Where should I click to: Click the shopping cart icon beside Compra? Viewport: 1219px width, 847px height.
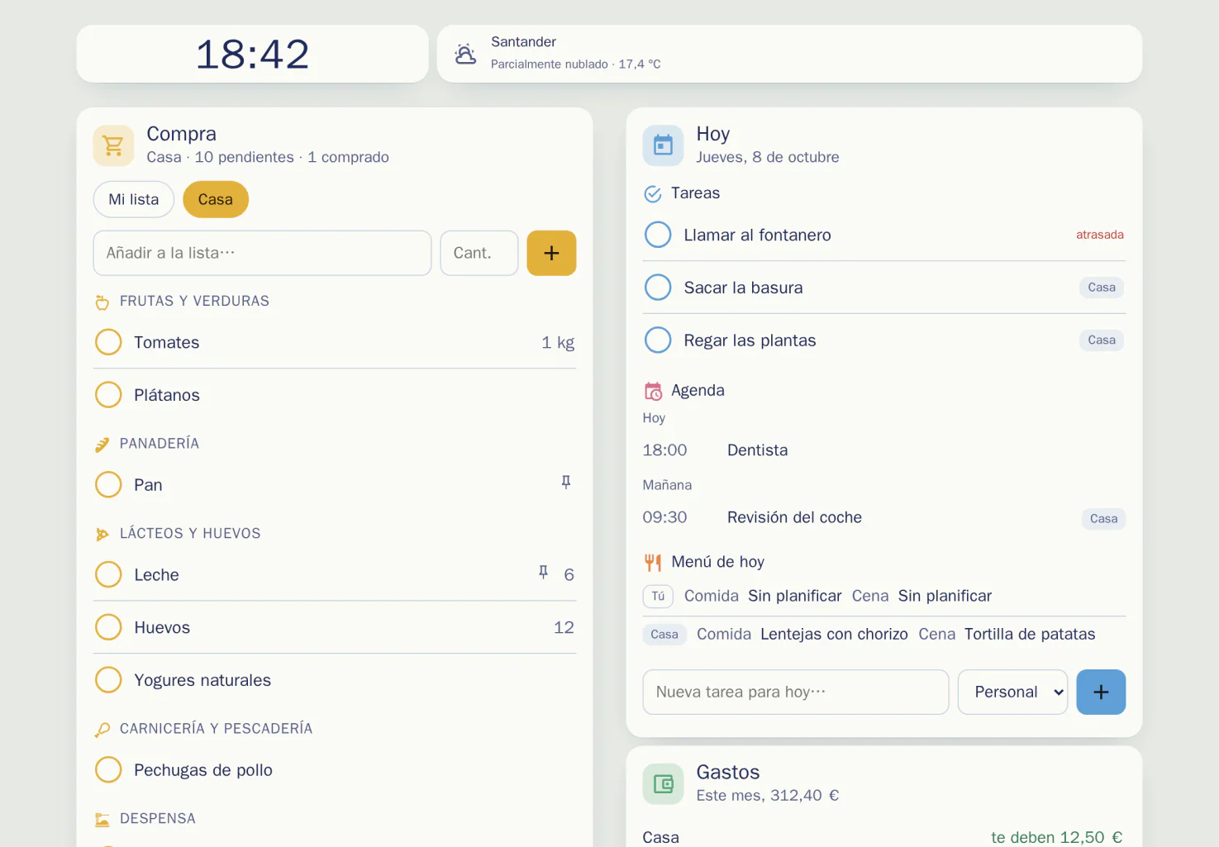click(114, 145)
